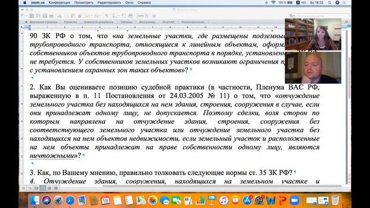Open Siri from the Dock
The width and height of the screenshot is (370, 208).
point(46,200)
